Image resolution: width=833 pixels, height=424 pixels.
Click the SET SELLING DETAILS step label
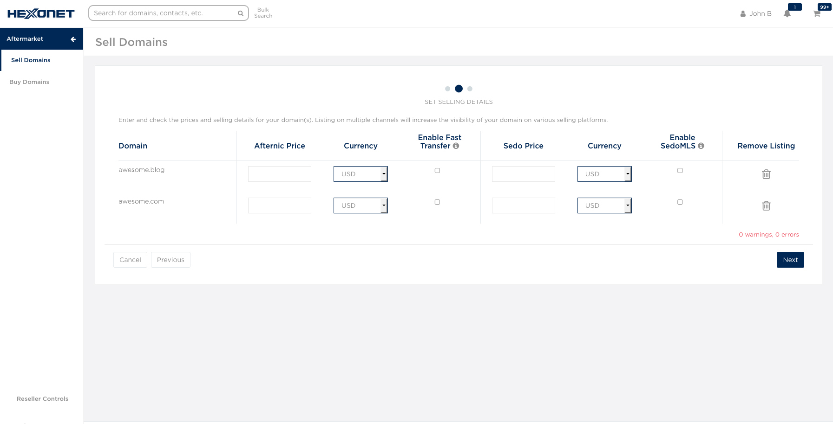tap(459, 102)
